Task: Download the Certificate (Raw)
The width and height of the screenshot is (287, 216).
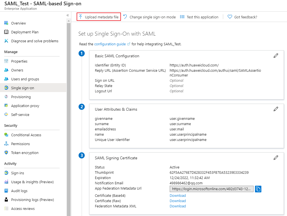Action: tap(177, 201)
